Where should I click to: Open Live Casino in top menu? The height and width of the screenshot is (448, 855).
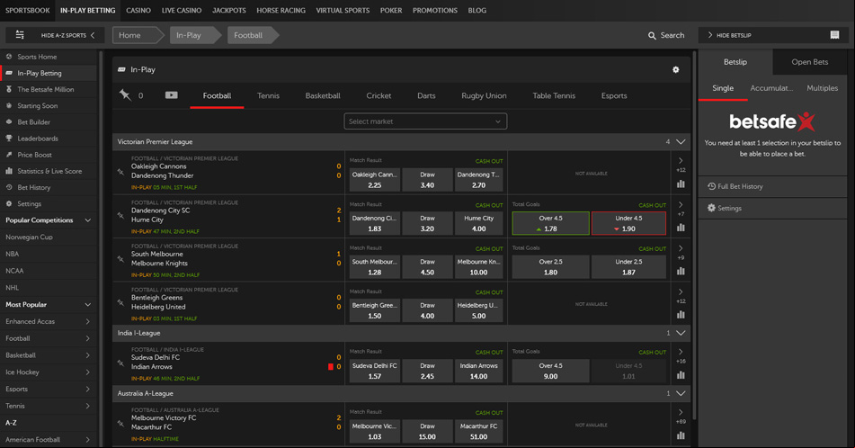pos(182,11)
